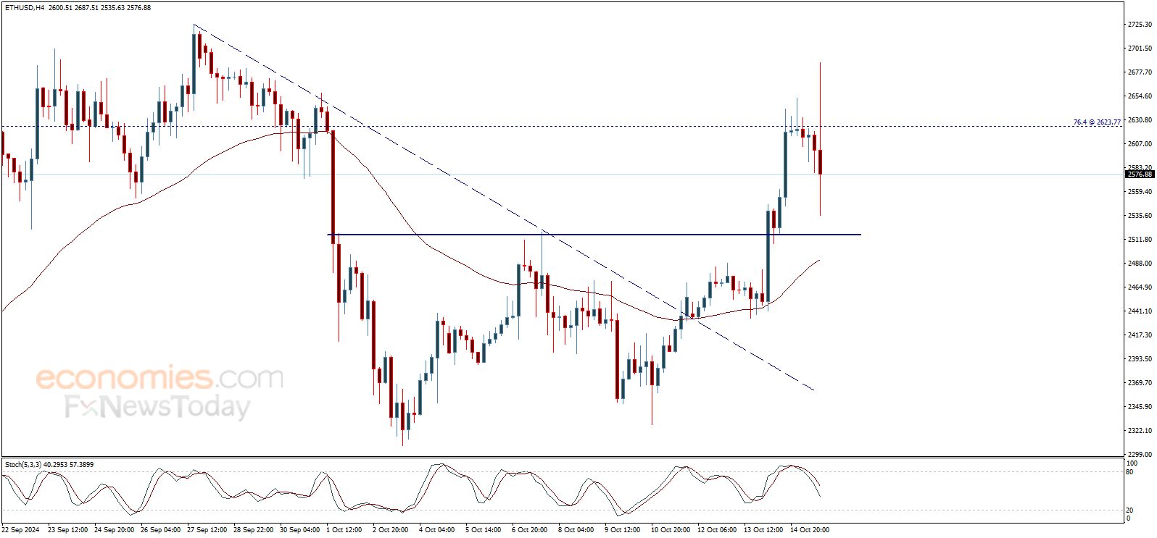Click the 2299.00 price axis label
The image size is (1157, 538).
tap(1140, 455)
